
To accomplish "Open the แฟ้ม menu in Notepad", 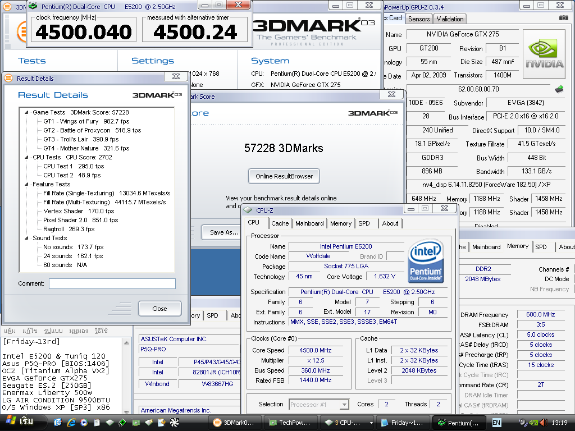I will click(10, 331).
